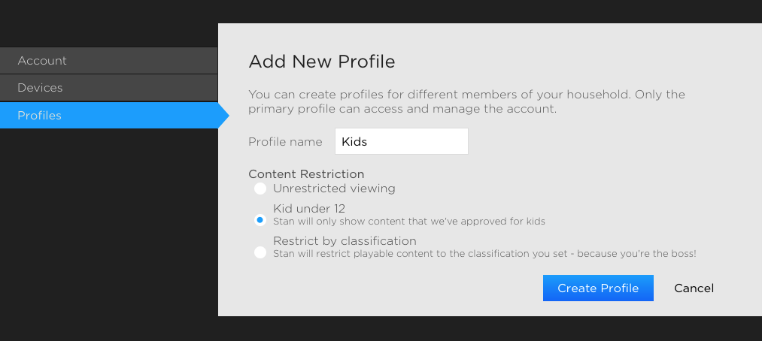This screenshot has height=341, width=762.
Task: Focus the Profile name input field
Action: tap(401, 141)
